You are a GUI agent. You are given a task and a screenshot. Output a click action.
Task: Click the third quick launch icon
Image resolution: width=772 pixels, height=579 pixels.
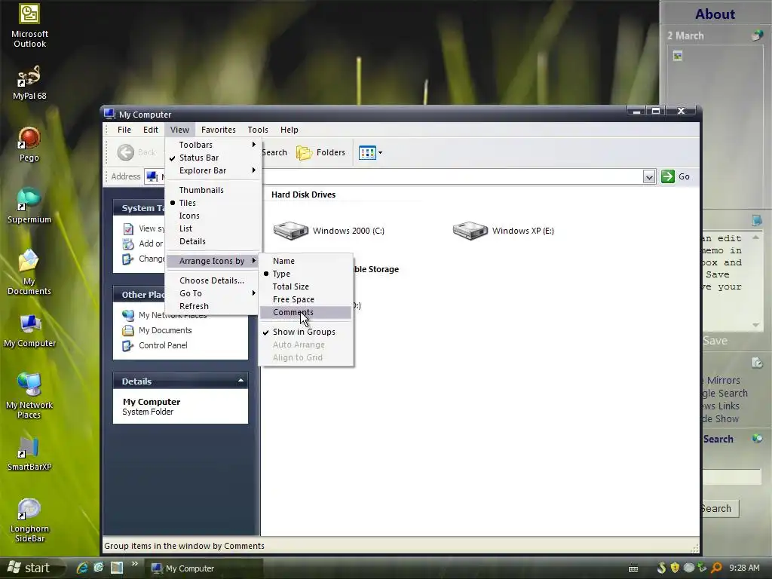117,568
